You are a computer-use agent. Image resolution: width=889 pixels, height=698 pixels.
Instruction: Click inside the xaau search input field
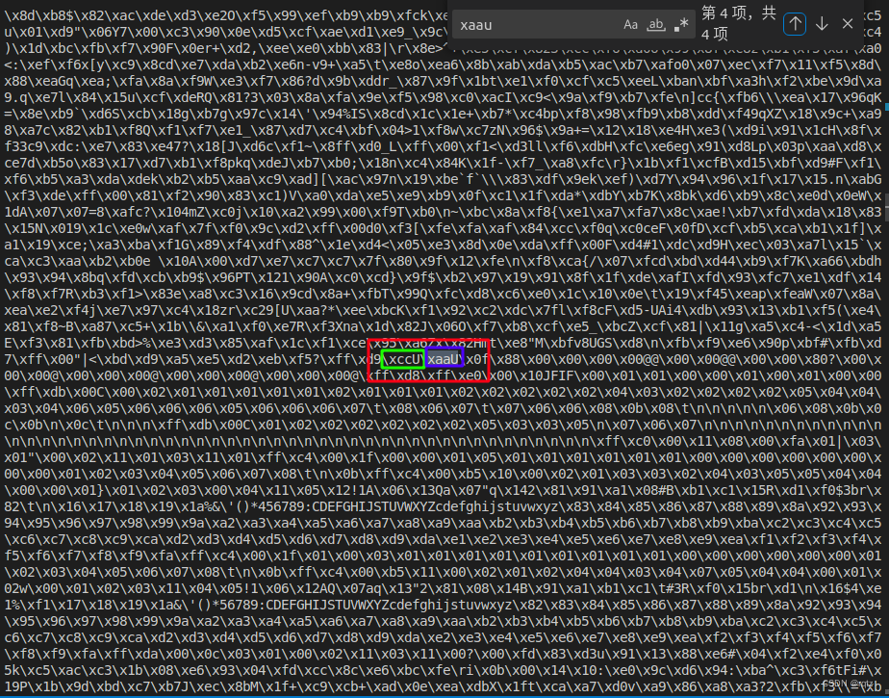pos(539,24)
